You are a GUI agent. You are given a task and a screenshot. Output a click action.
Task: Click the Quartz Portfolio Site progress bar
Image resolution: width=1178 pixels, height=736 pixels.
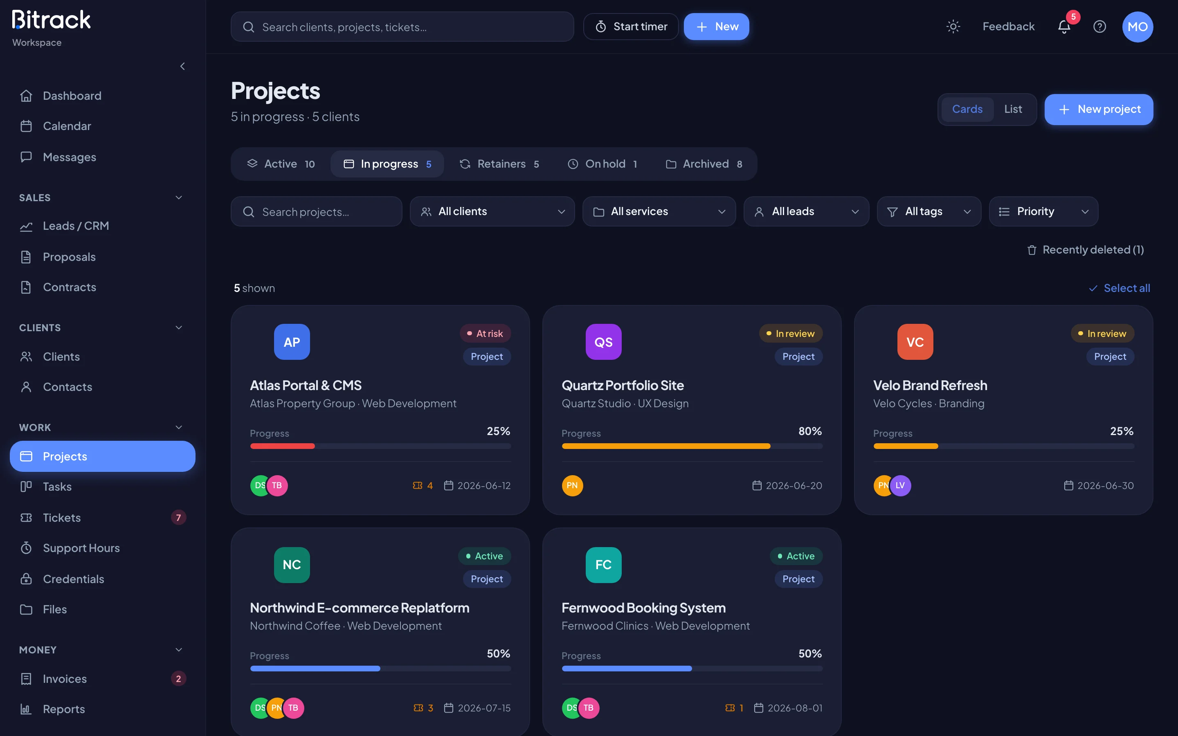pos(692,446)
